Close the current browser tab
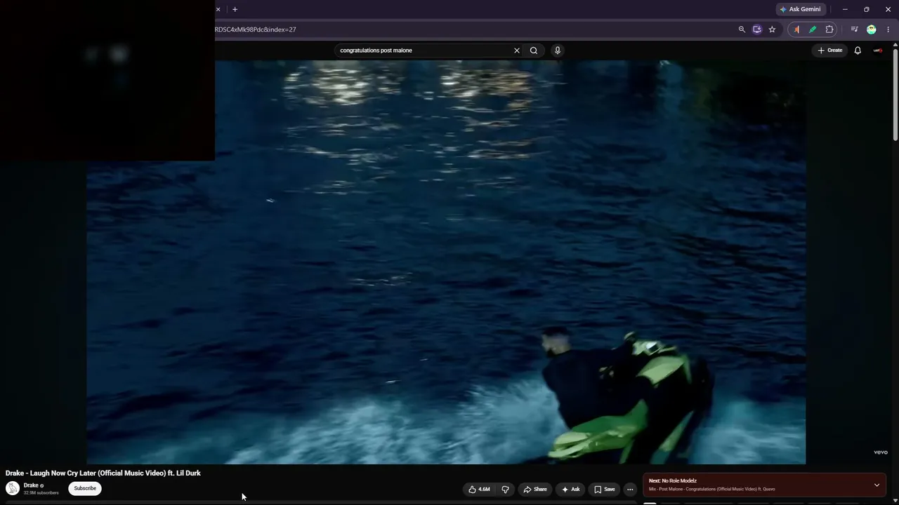Viewport: 899px width, 505px height. (218, 9)
